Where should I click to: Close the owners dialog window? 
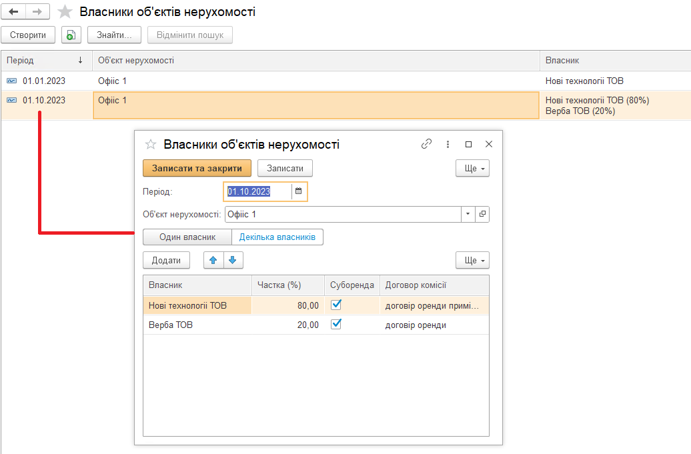click(x=489, y=144)
